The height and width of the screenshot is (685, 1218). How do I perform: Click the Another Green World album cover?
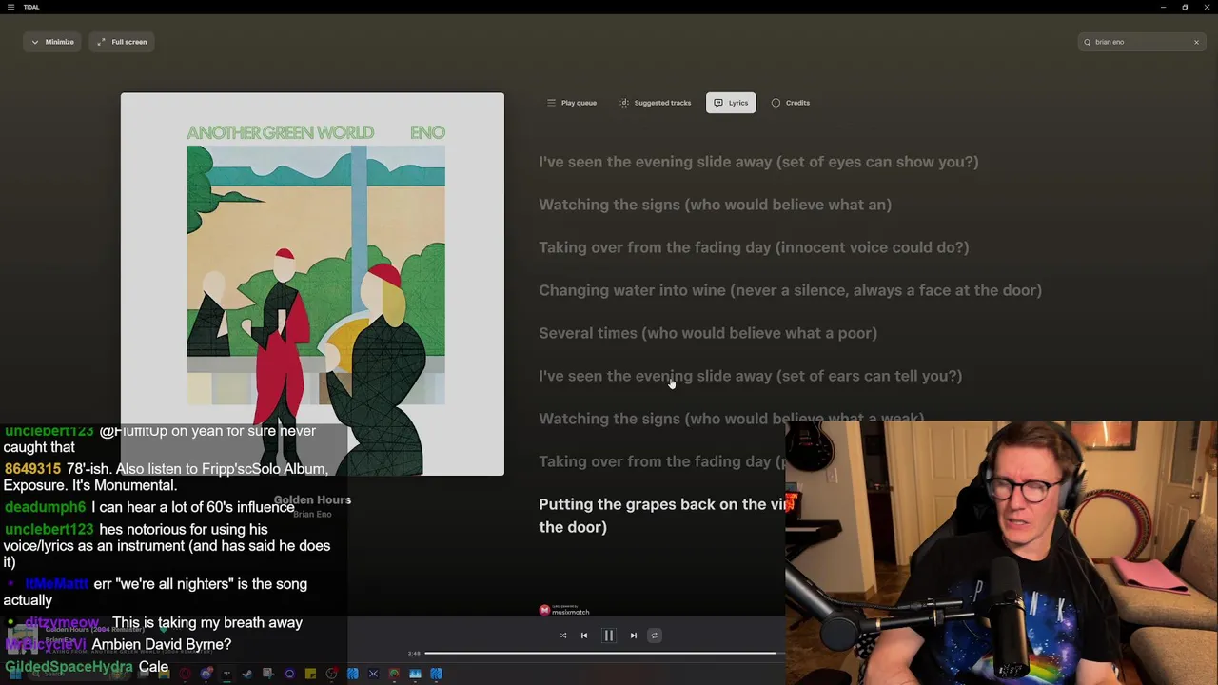tap(312, 284)
